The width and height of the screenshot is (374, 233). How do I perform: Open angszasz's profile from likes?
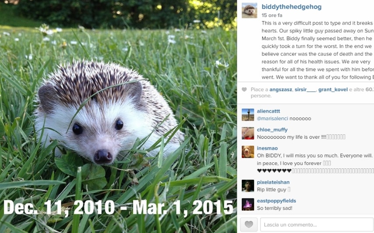coord(280,89)
